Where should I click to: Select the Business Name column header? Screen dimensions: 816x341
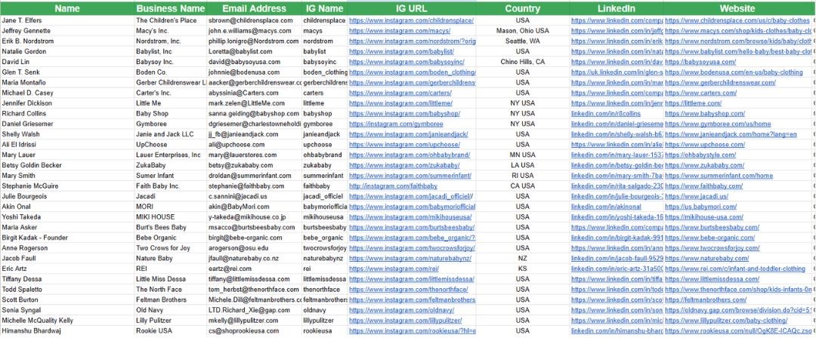[171, 8]
